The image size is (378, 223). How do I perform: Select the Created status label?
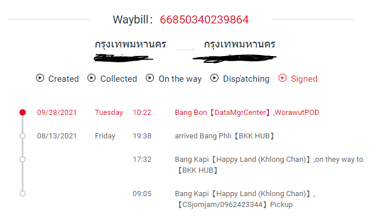pos(63,79)
